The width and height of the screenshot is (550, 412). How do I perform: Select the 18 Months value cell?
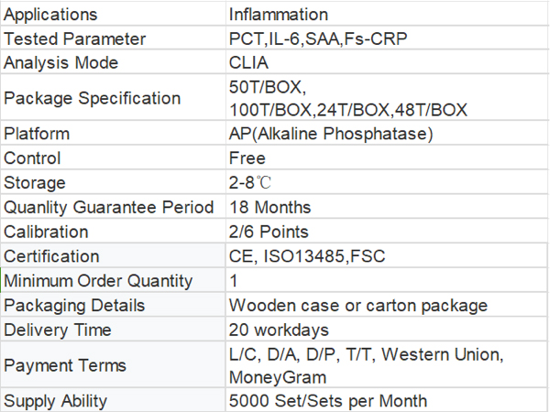pyautogui.click(x=270, y=208)
